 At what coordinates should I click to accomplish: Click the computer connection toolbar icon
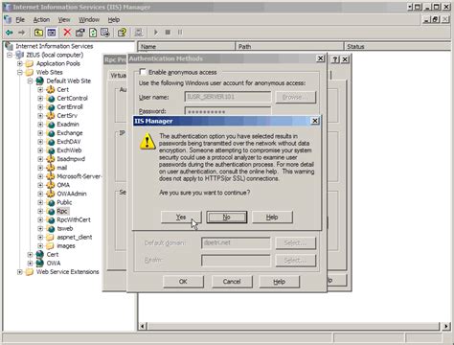tap(139, 33)
